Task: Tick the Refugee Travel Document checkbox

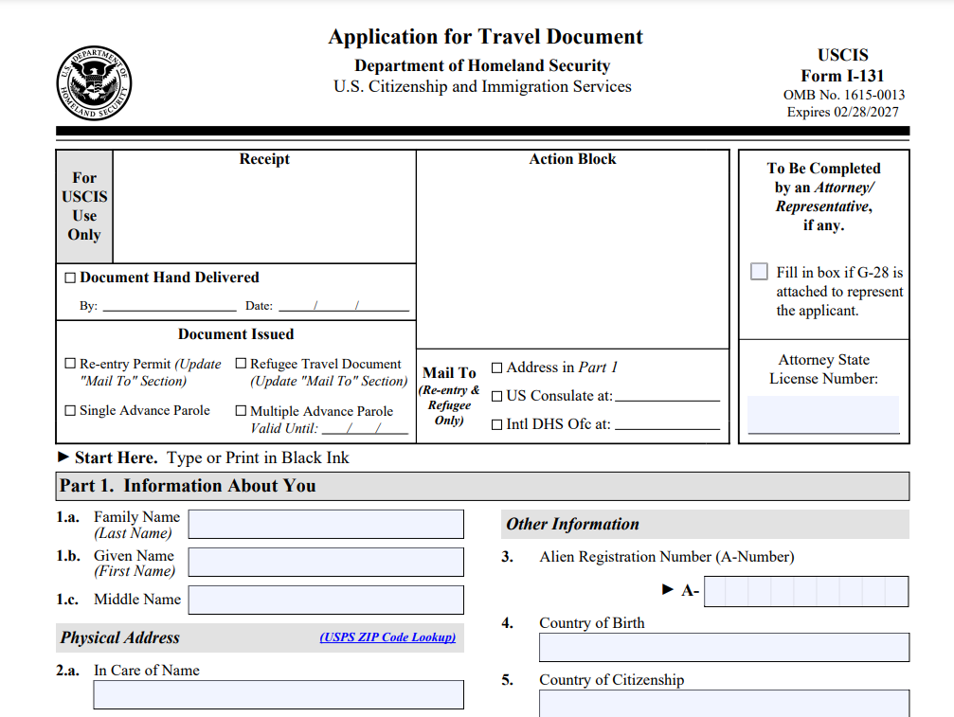Action: tap(241, 363)
